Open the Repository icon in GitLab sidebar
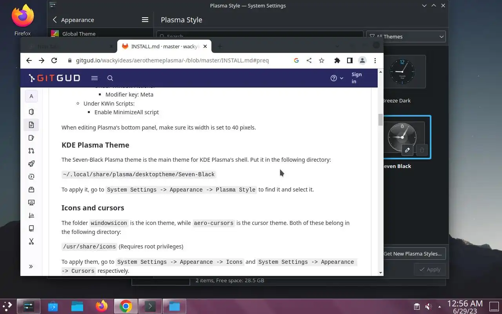 [x=31, y=125]
